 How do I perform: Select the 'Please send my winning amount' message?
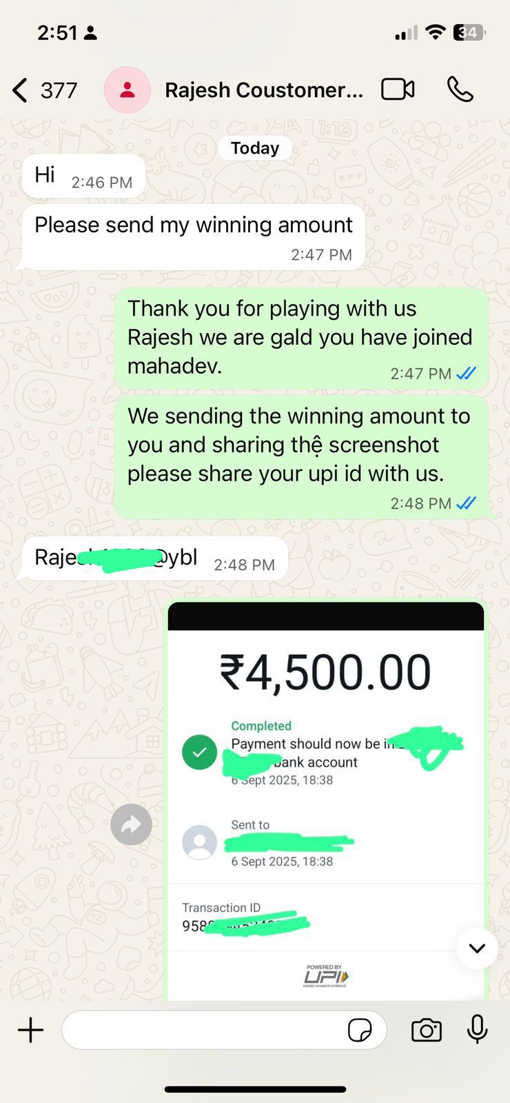pos(193,237)
